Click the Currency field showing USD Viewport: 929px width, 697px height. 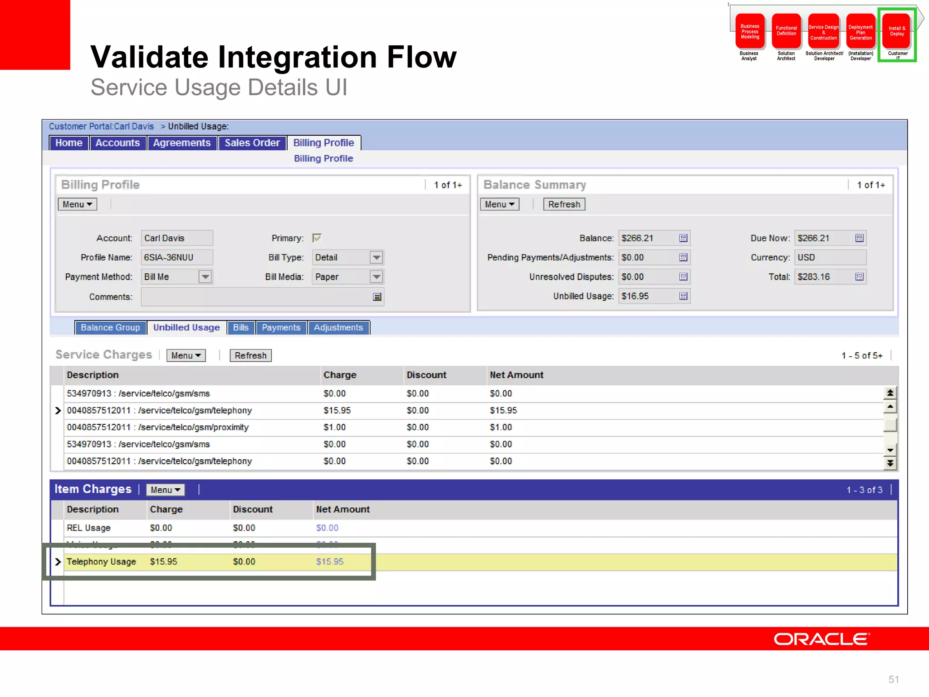pos(830,257)
